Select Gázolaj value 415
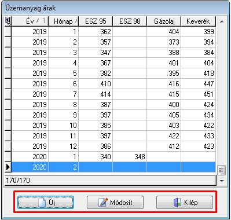 pyautogui.click(x=164, y=94)
